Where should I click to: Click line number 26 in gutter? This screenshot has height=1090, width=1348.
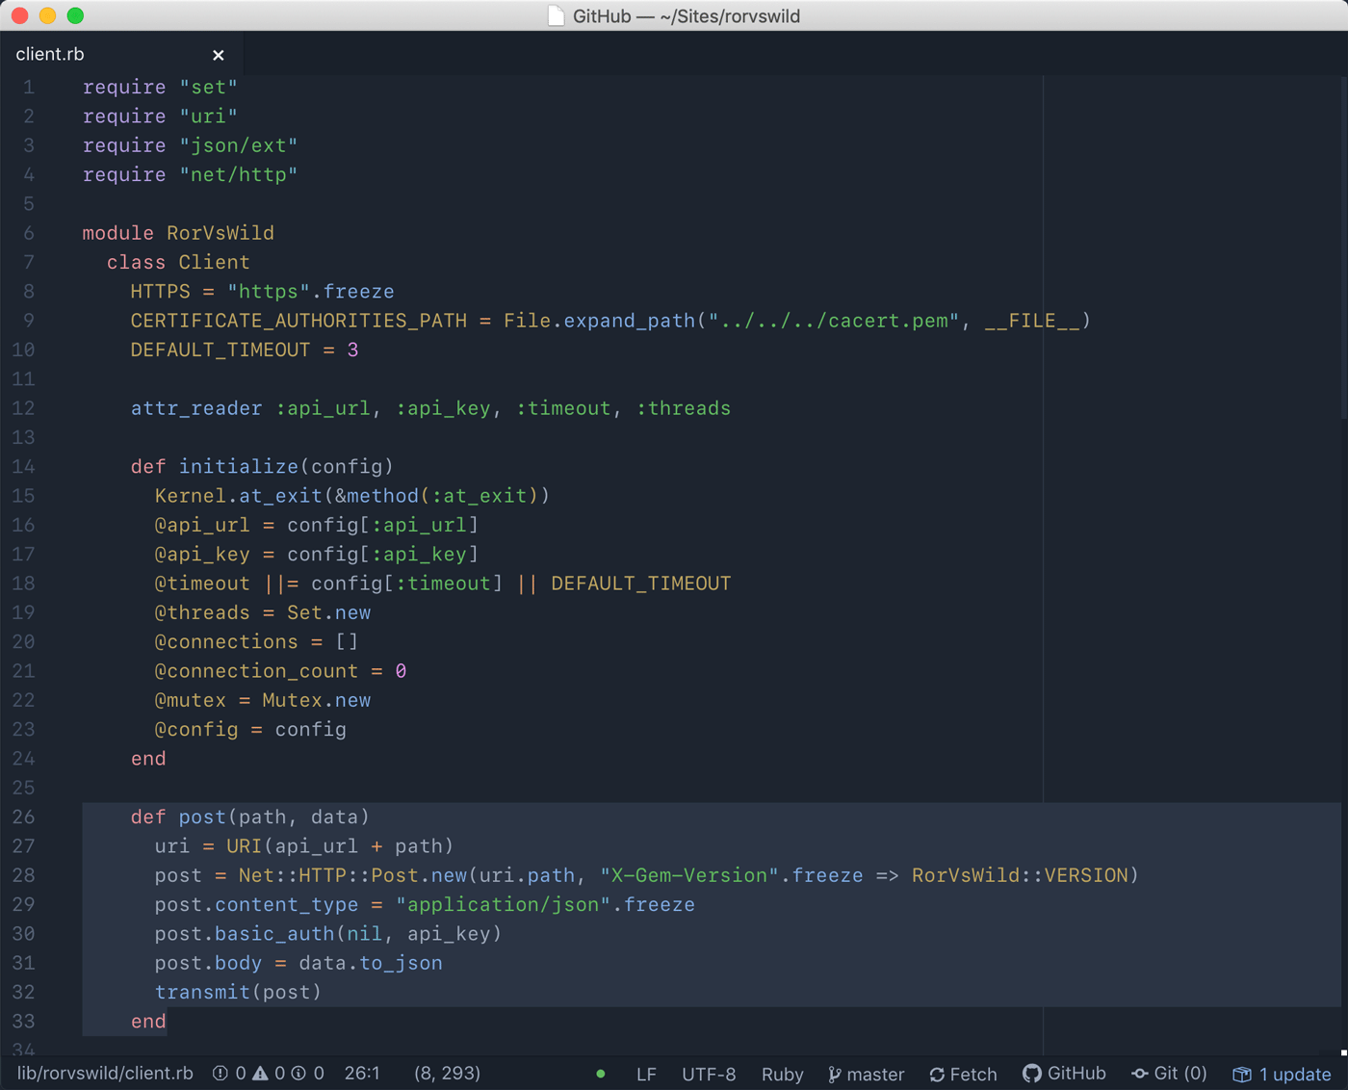click(x=24, y=817)
